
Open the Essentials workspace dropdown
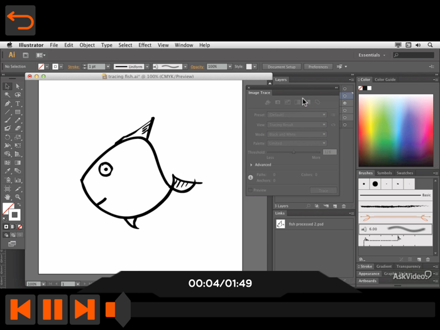tap(372, 55)
